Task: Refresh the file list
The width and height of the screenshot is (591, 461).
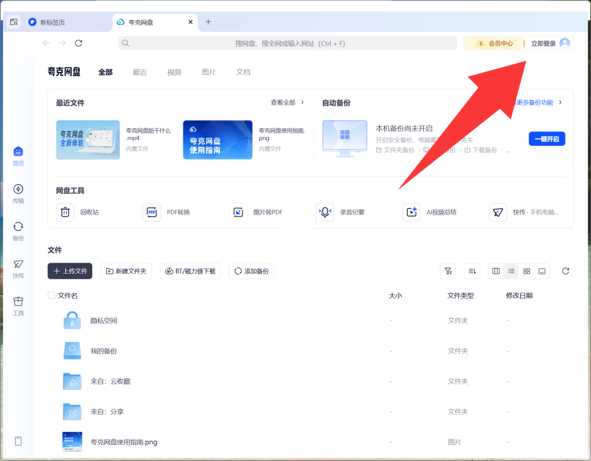Action: [566, 271]
